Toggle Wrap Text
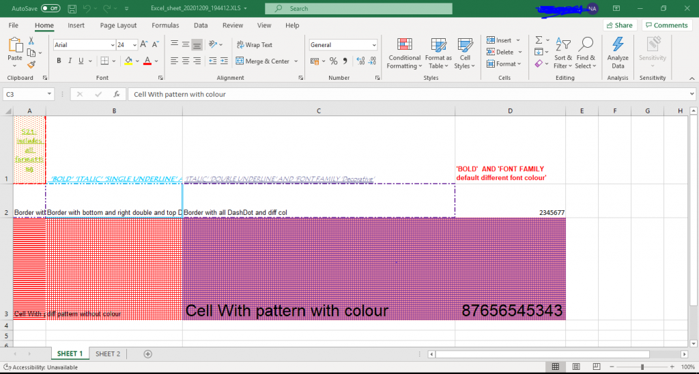699x374 pixels. tap(254, 44)
